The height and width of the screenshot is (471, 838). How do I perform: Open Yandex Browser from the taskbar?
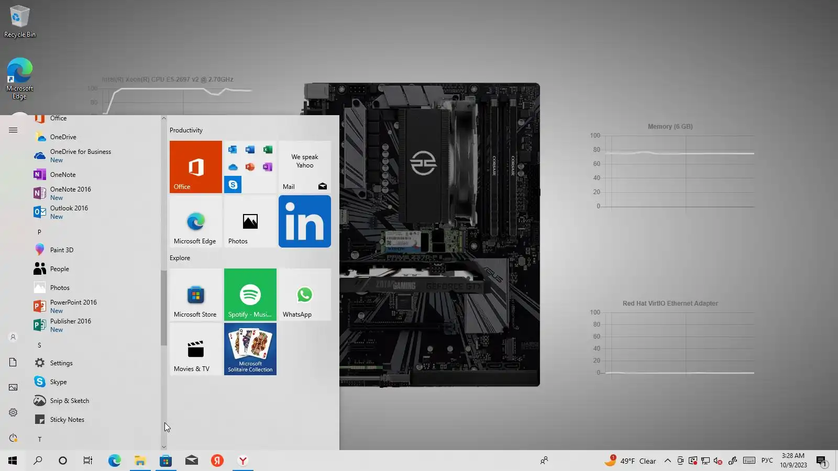243,461
